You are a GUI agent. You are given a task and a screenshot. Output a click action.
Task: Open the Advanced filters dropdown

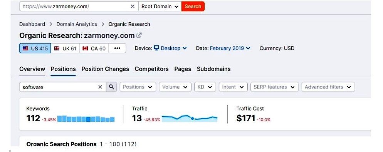(328, 87)
